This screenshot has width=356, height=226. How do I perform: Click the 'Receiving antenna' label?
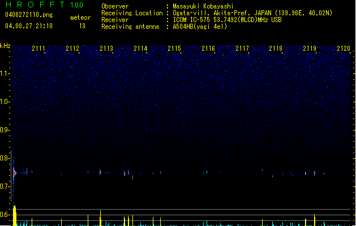click(130, 27)
